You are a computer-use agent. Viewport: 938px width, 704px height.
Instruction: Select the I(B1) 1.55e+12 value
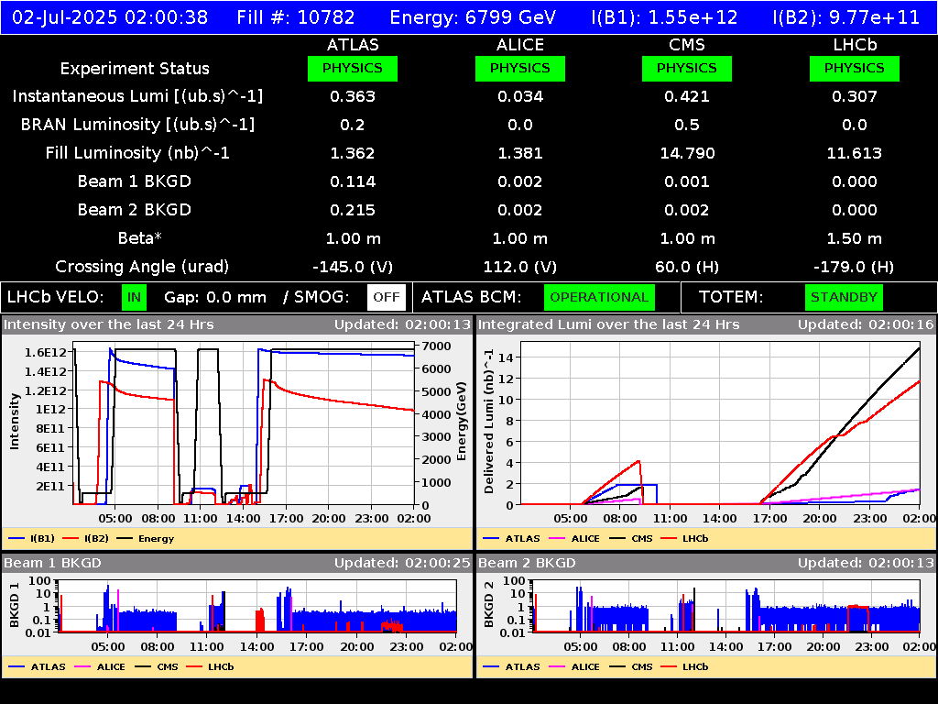coord(665,17)
